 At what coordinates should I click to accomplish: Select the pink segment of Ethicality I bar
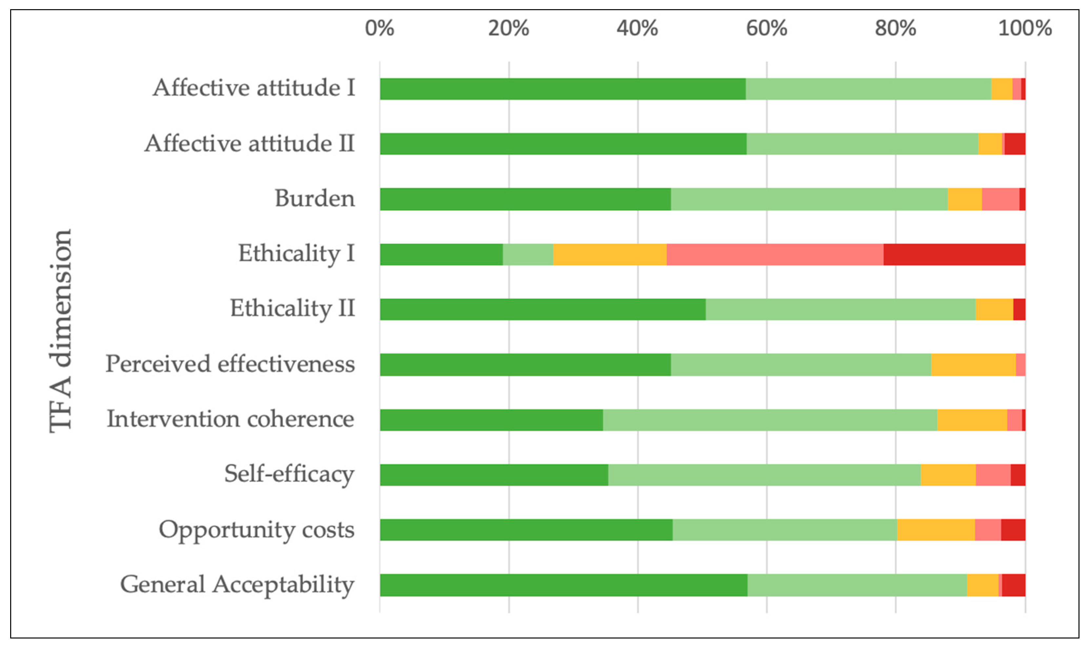tap(775, 255)
